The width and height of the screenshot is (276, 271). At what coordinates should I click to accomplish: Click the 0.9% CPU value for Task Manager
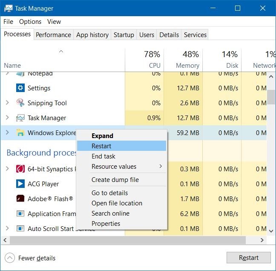coord(154,118)
